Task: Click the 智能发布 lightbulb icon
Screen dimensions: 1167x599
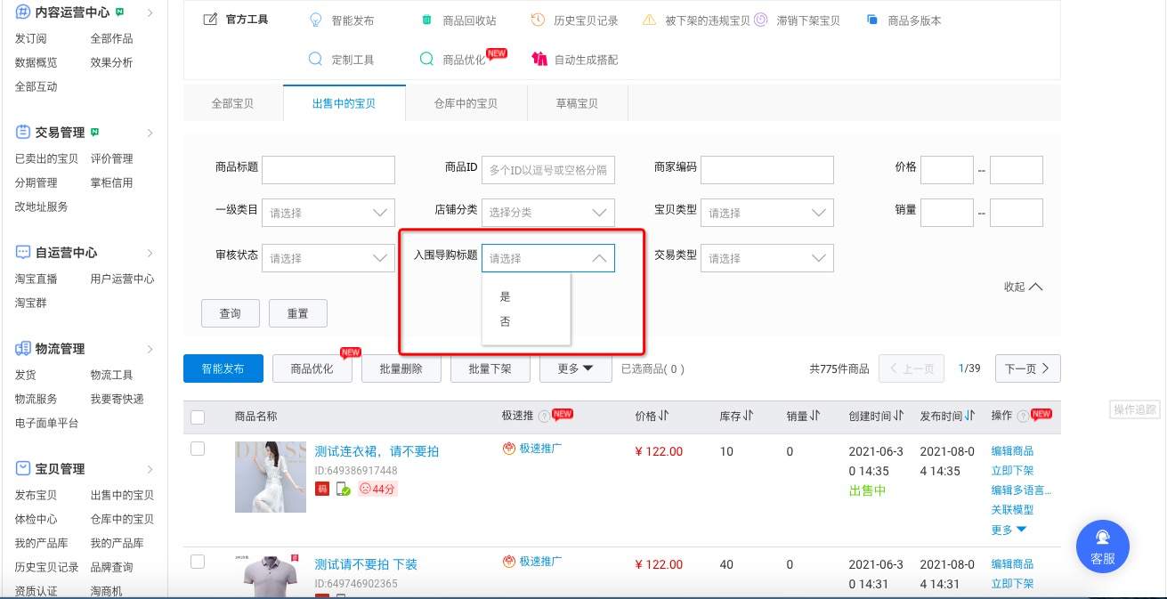Action: [315, 20]
